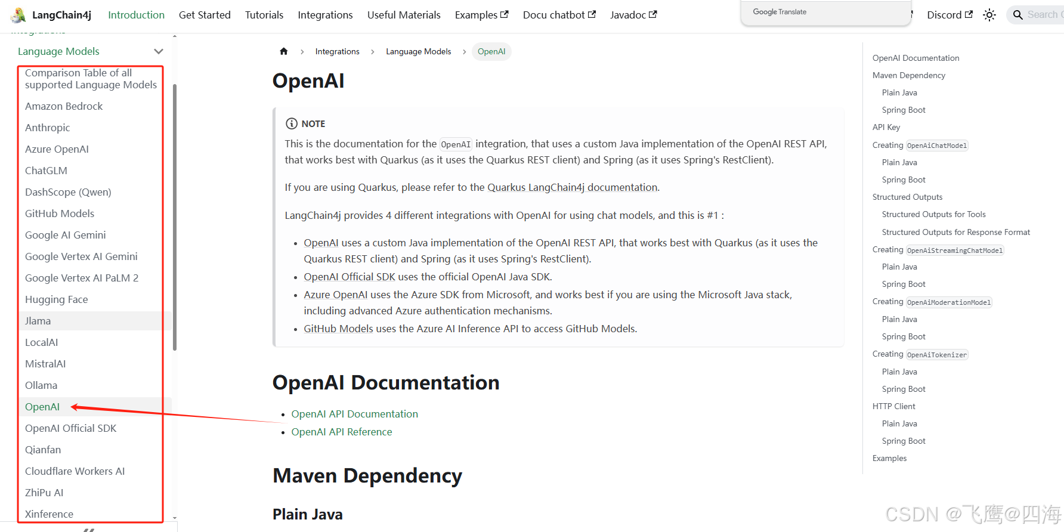The image size is (1064, 532).
Task: Select Azure OpenAI in sidebar
Action: click(x=57, y=149)
